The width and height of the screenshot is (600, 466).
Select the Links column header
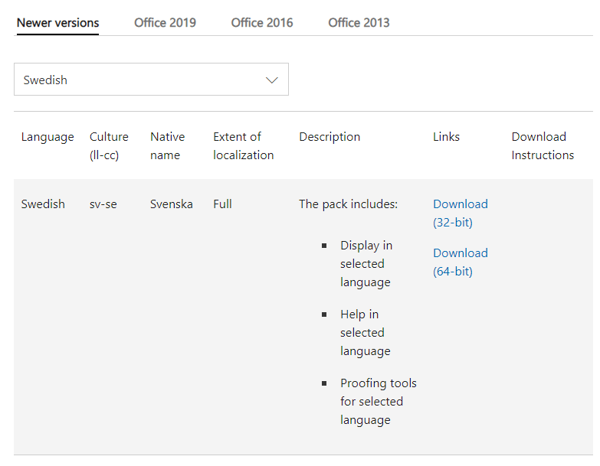pos(446,137)
